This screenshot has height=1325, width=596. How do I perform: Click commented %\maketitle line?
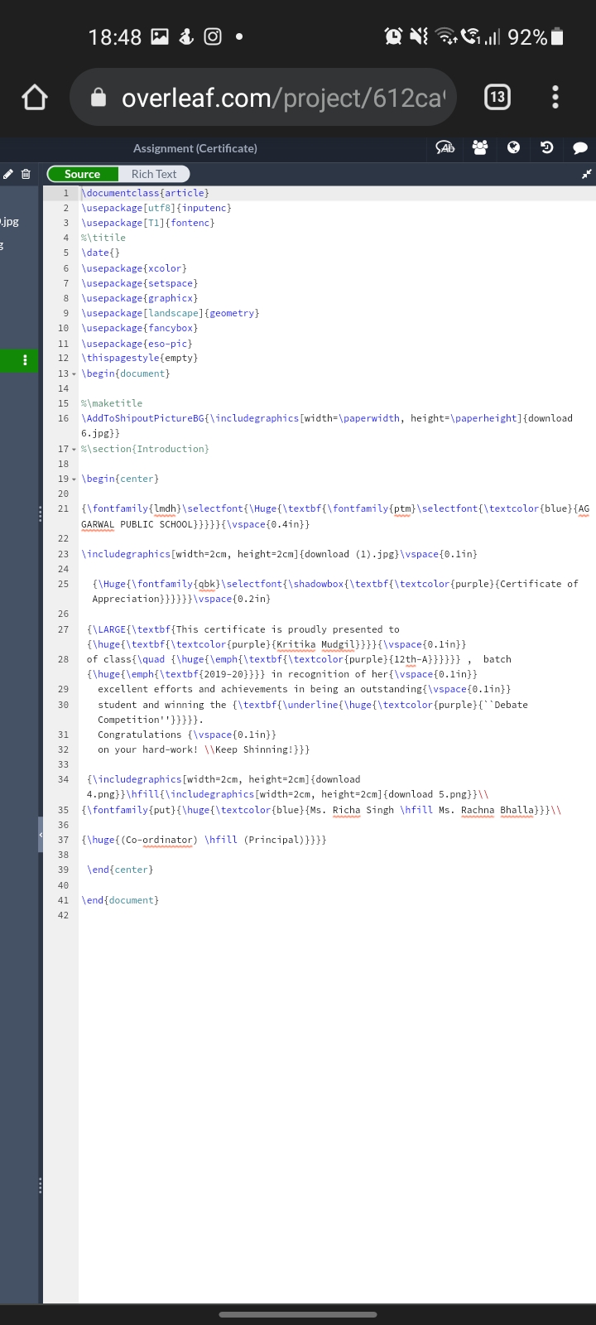point(112,403)
